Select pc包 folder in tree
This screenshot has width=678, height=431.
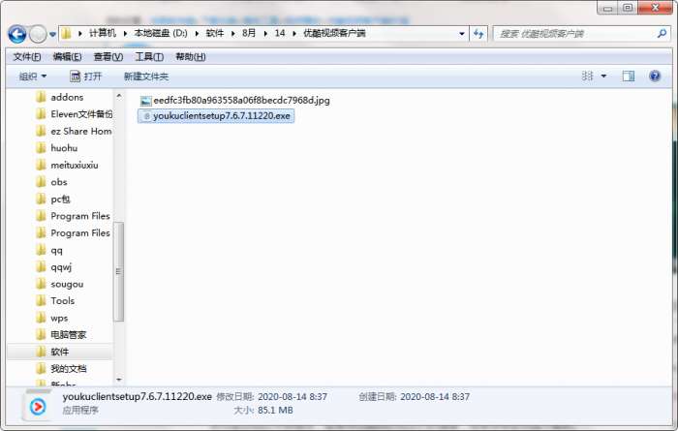pyautogui.click(x=60, y=200)
